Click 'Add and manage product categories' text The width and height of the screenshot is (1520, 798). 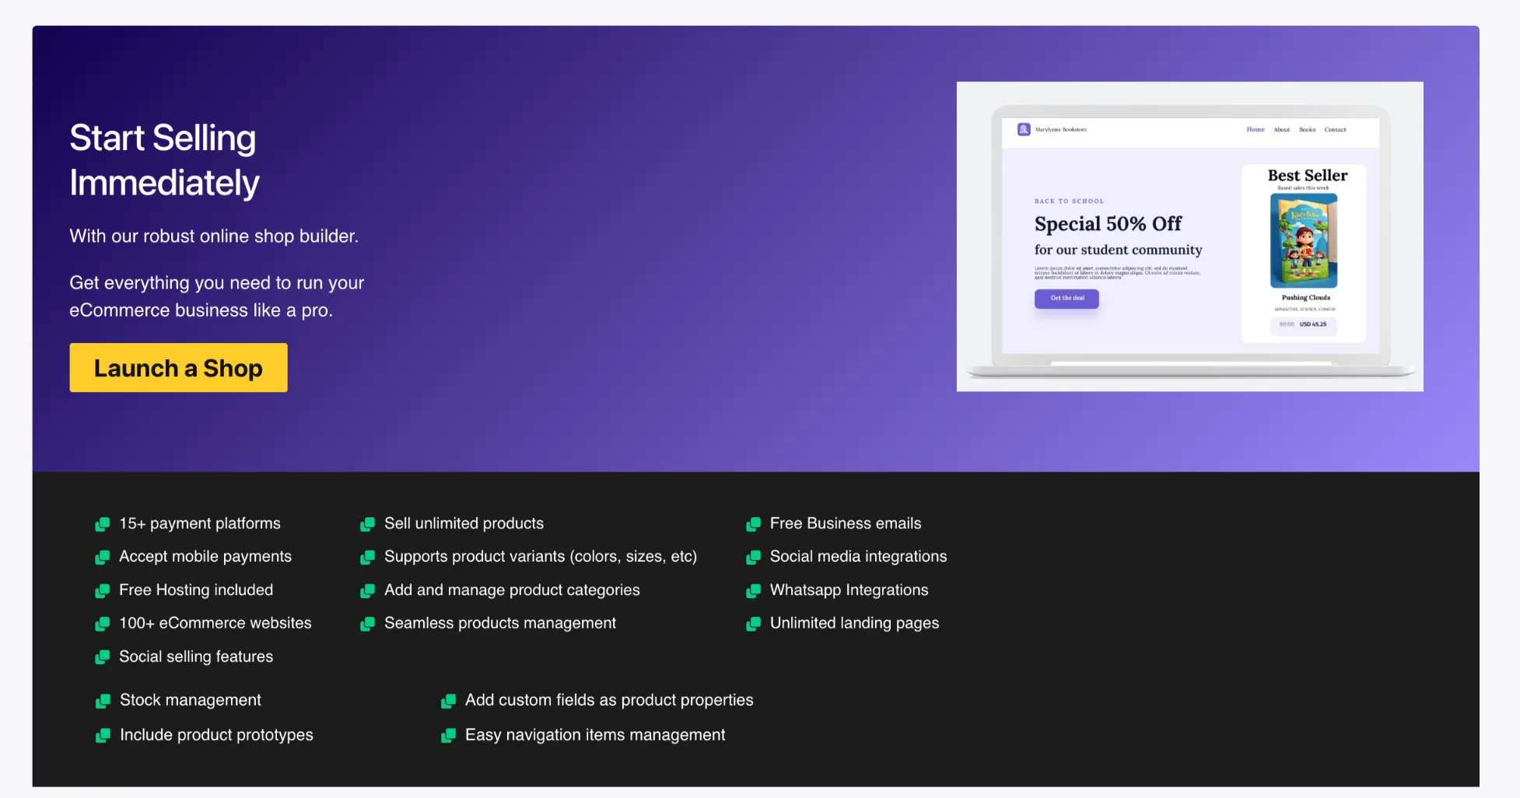(512, 590)
